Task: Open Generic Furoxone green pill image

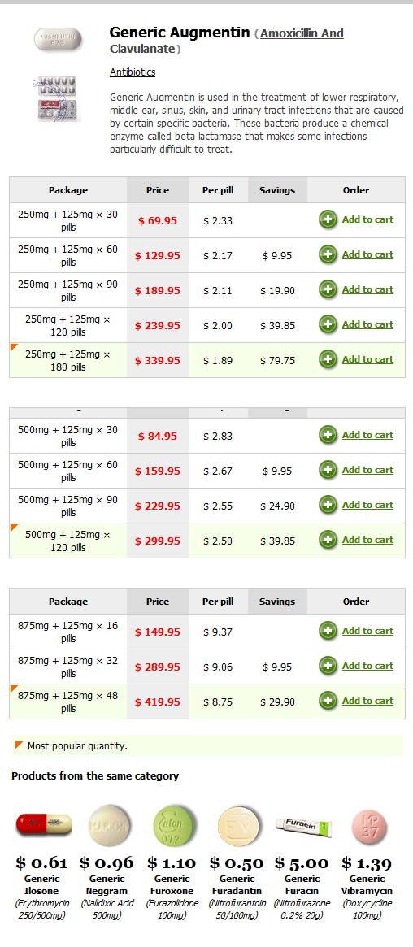Action: pos(172,824)
